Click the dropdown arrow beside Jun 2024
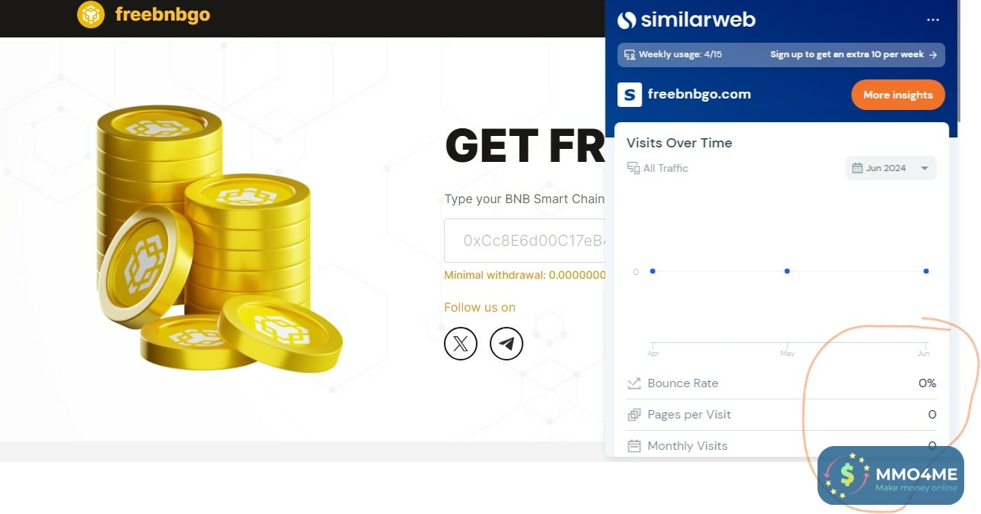The image size is (981, 514). (x=924, y=168)
